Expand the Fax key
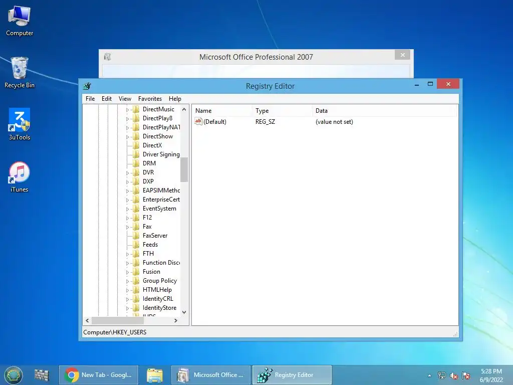 tap(127, 227)
